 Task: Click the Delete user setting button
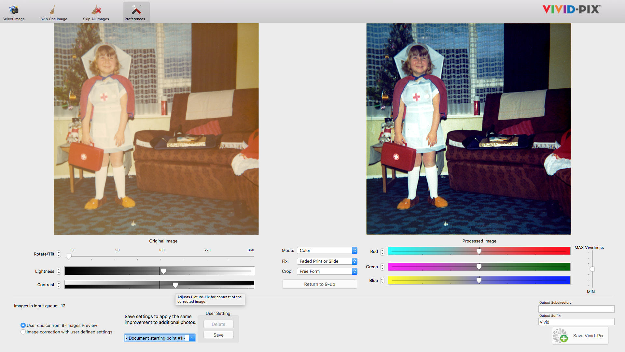[218, 324]
